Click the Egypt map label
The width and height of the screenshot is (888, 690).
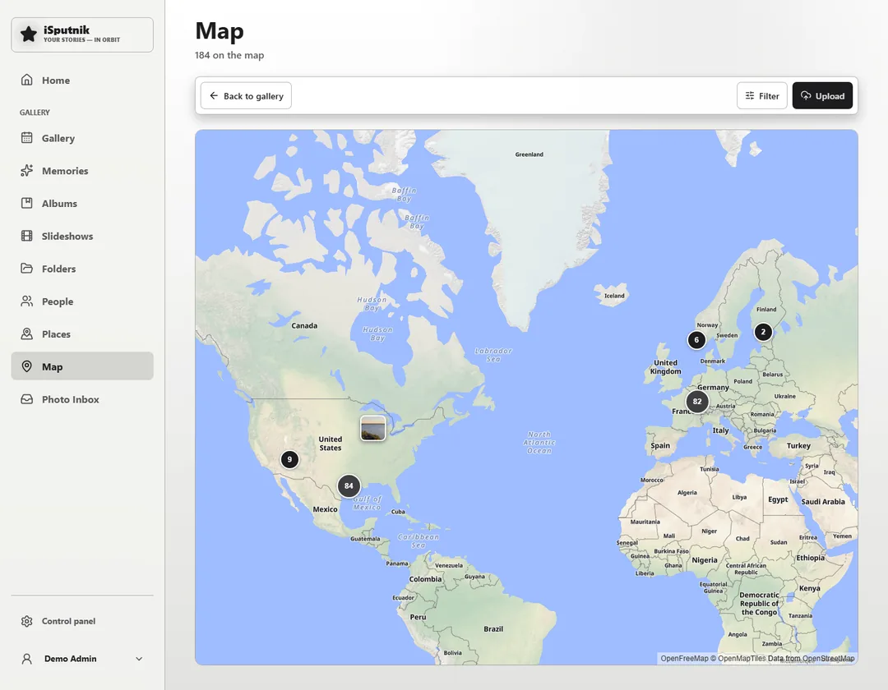coord(778,499)
